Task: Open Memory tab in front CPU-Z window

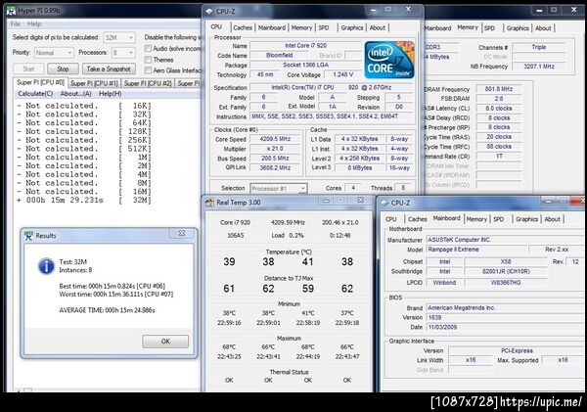Action: (301, 27)
